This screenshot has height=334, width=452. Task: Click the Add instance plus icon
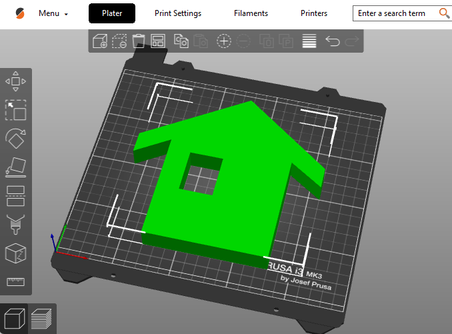pyautogui.click(x=224, y=41)
